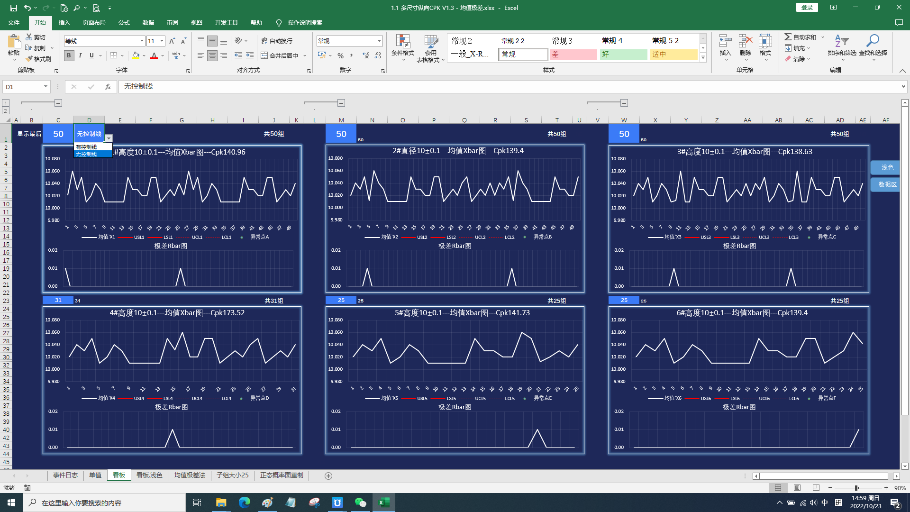Viewport: 910px width, 512px height.
Task: Align text to the right
Action: [224, 55]
